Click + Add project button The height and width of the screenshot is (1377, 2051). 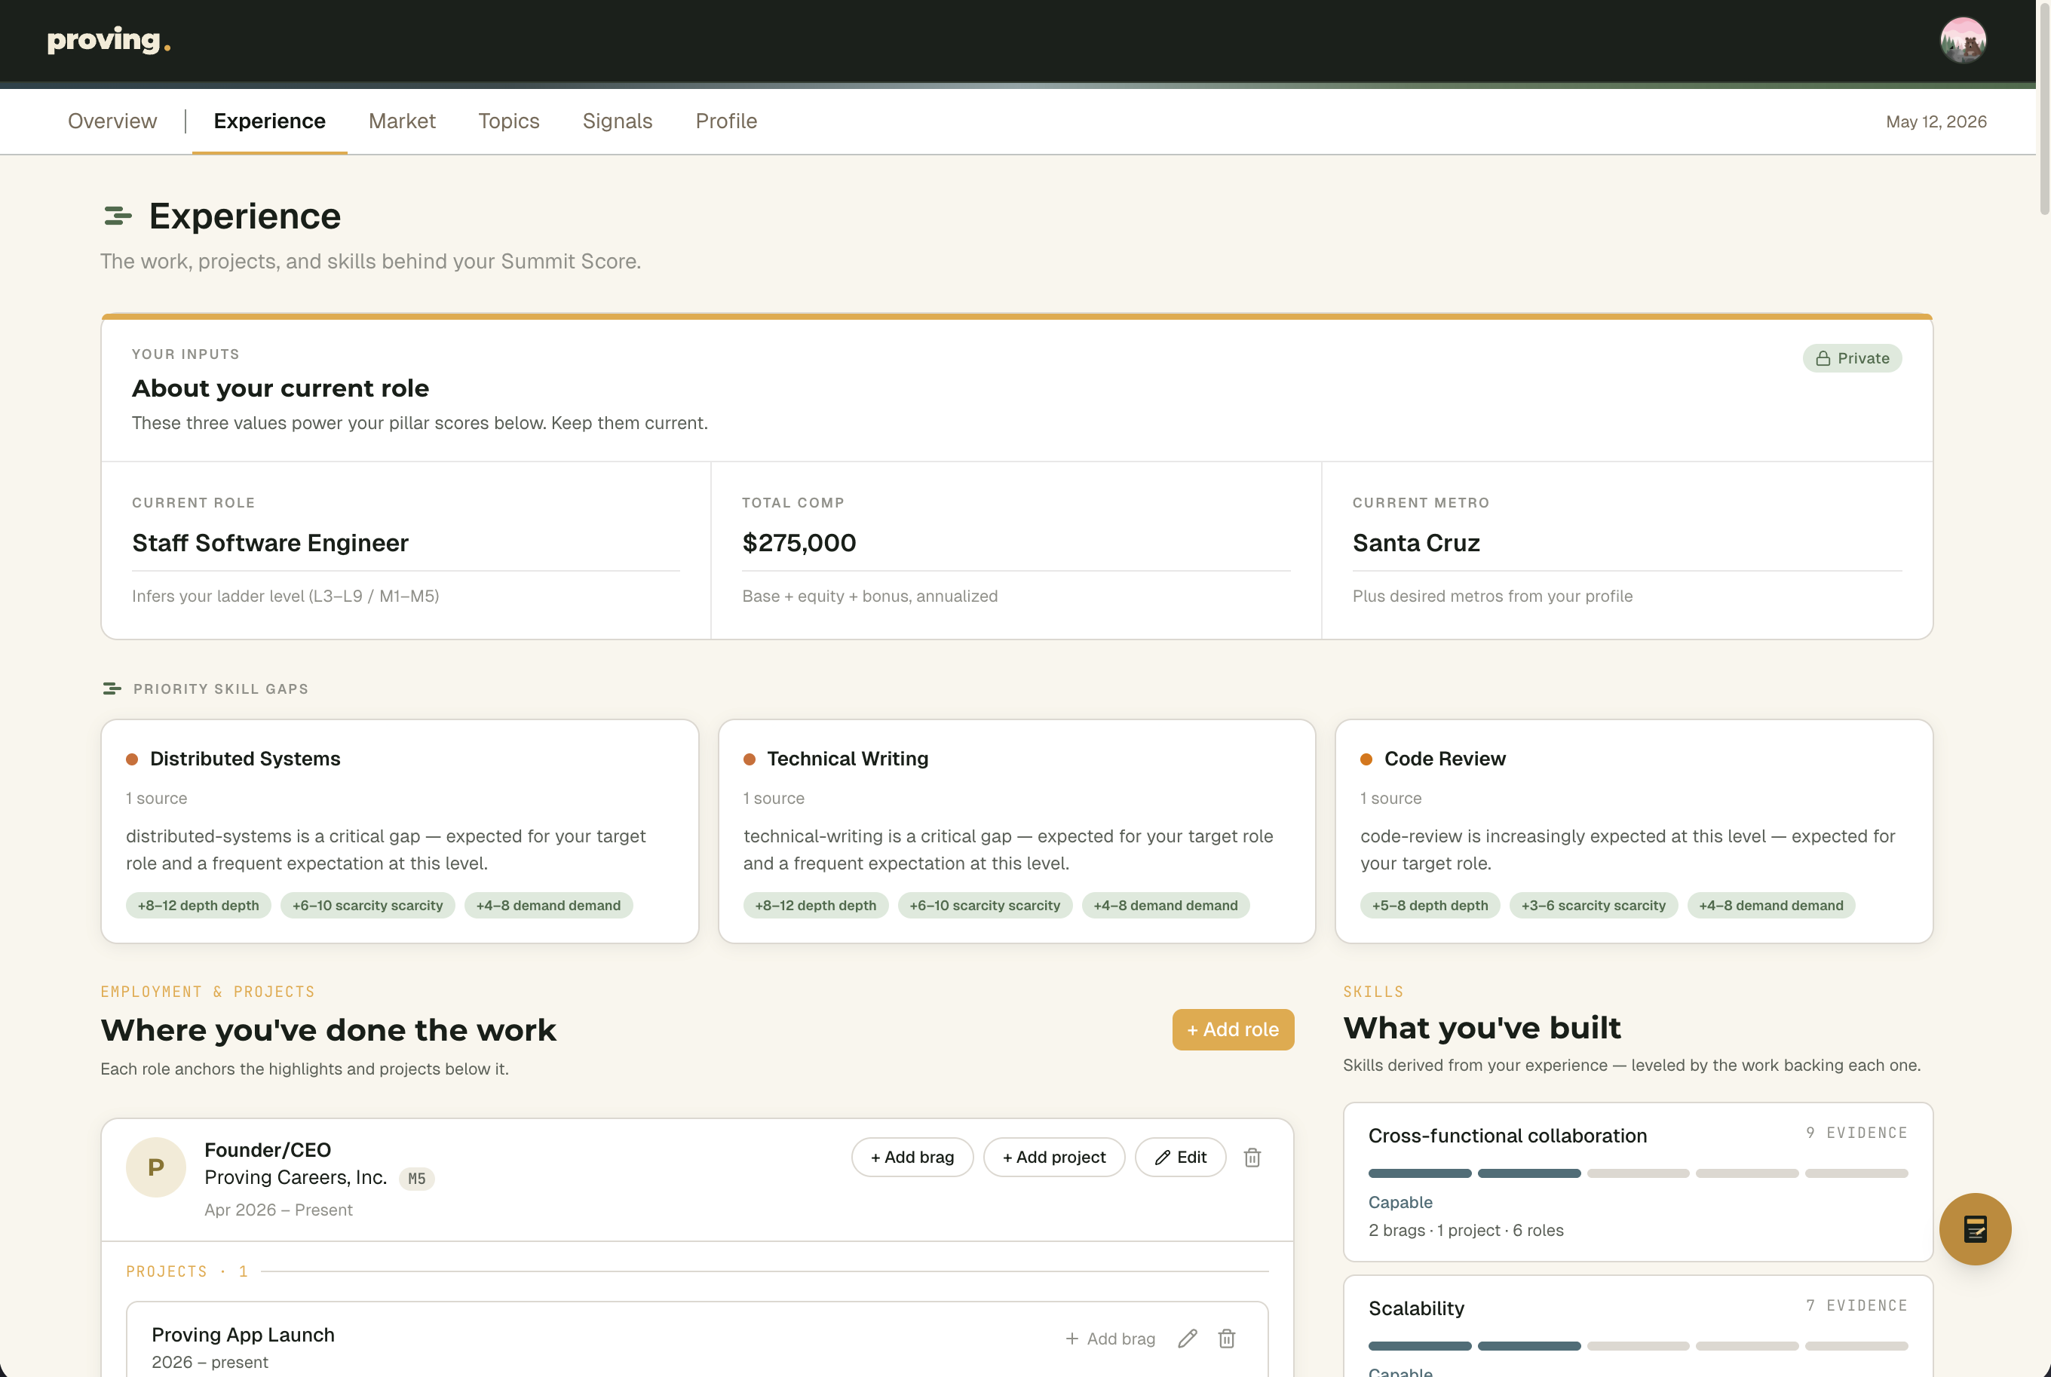[x=1053, y=1158]
